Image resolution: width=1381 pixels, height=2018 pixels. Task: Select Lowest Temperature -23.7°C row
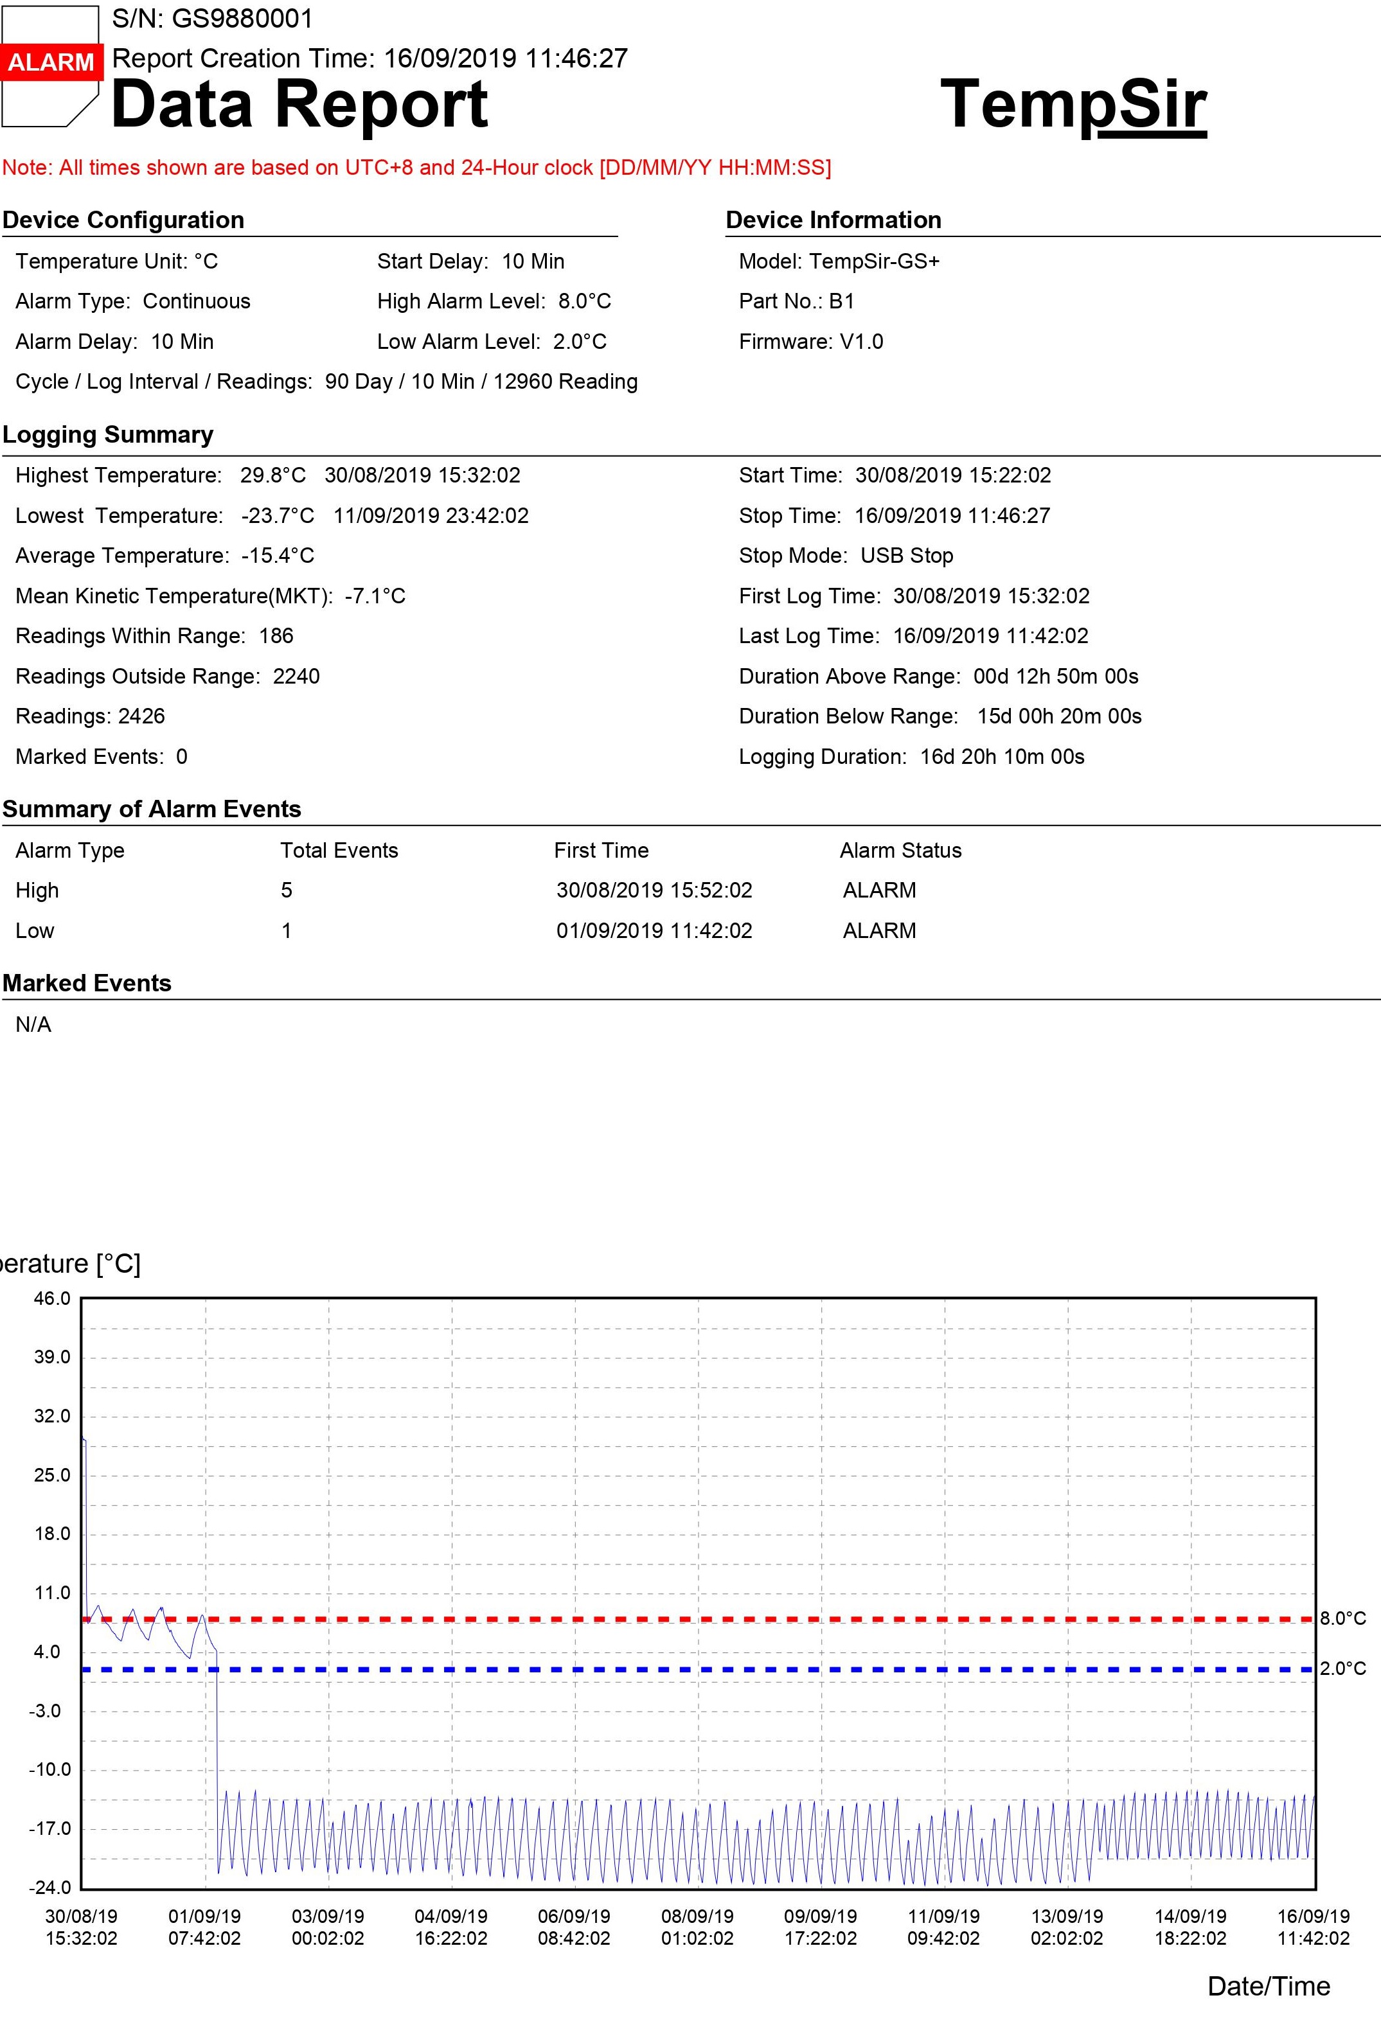coord(272,516)
